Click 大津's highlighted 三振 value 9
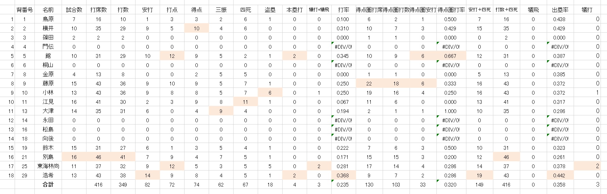 [221, 111]
